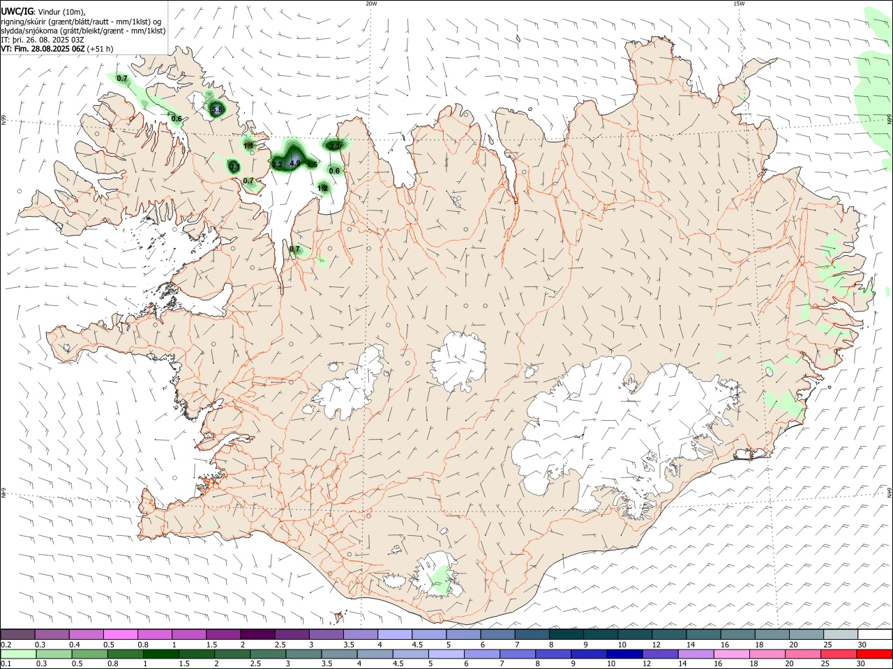Screen dimensions: 893x669
Task: Click the 1.2 precipitation value label
Action: (322, 188)
